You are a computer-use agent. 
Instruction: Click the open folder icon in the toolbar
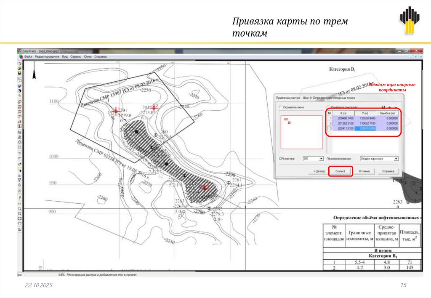coord(20,69)
